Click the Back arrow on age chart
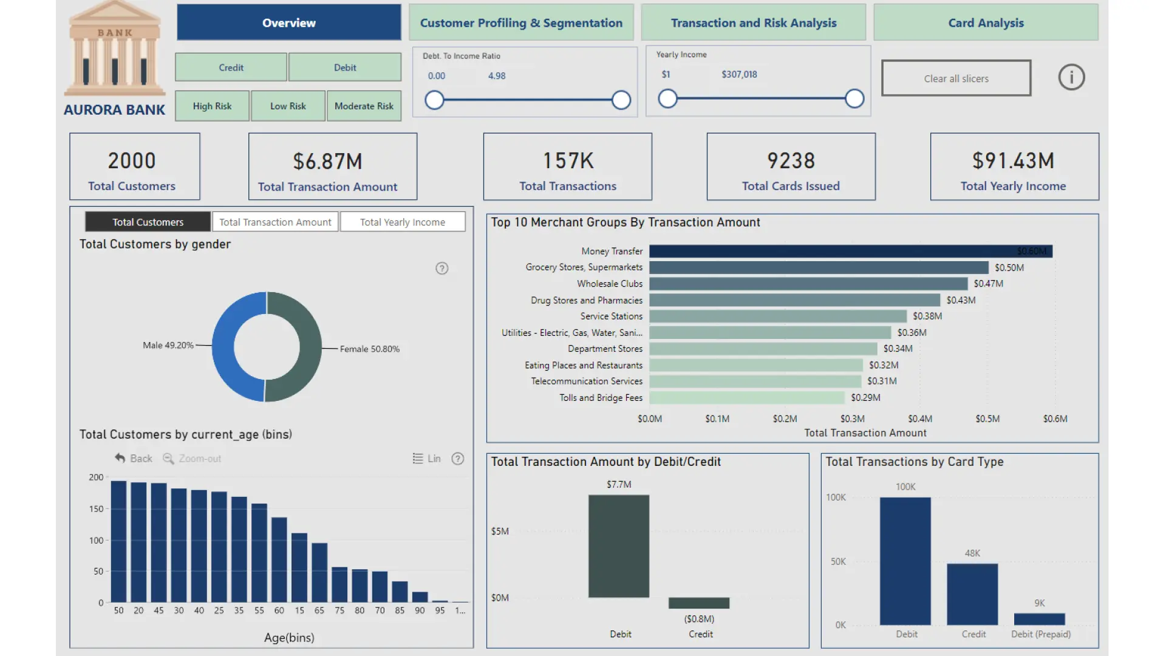Screen dimensions: 1166x656 click(120, 459)
